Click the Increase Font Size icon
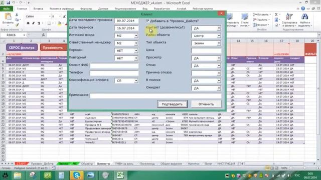The width and height of the screenshot is (321, 180). 64,16
